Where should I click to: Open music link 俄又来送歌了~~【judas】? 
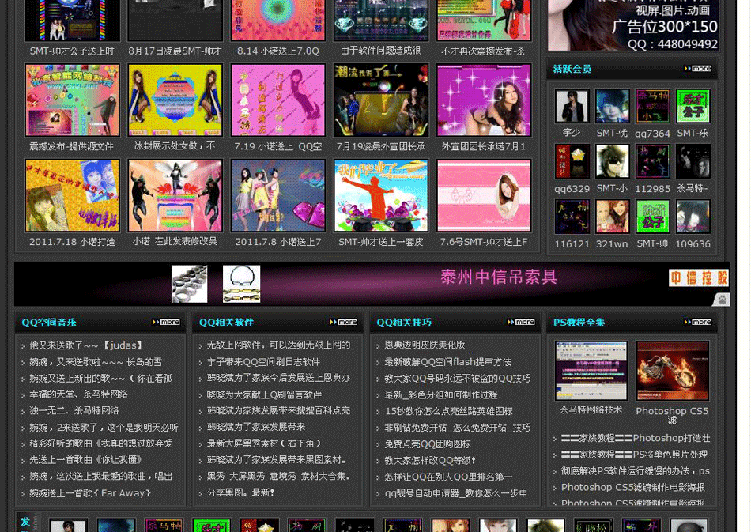pos(86,345)
